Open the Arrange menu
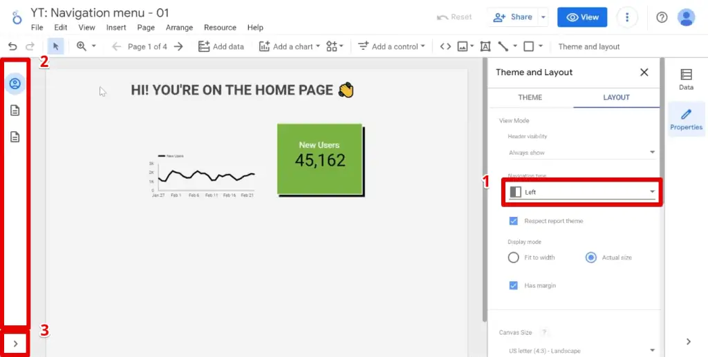Screen dimensions: 708x357 tap(179, 28)
